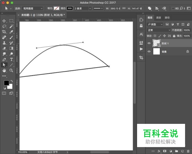
Task: Open path operations in options bar
Action: pyautogui.click(x=150, y=8)
